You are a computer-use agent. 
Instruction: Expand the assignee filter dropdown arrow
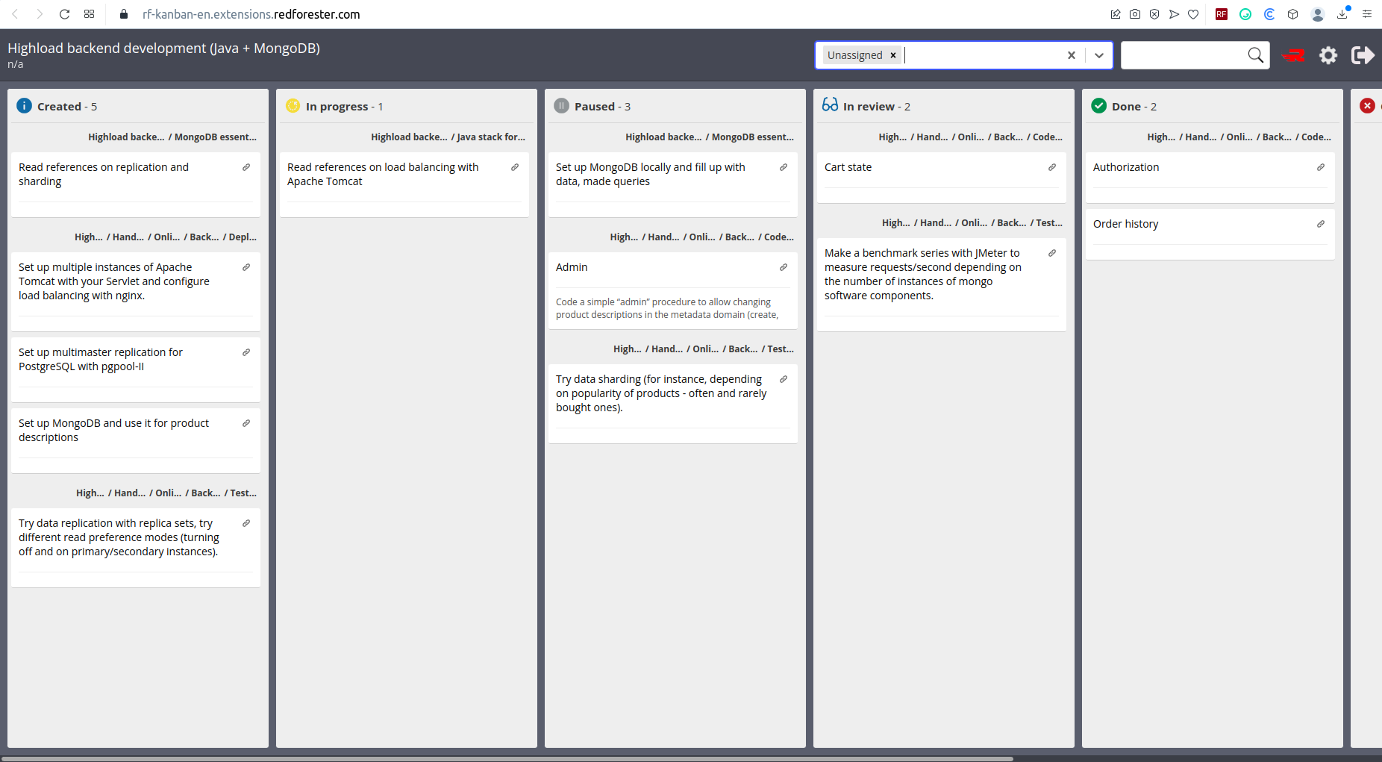[1099, 55]
